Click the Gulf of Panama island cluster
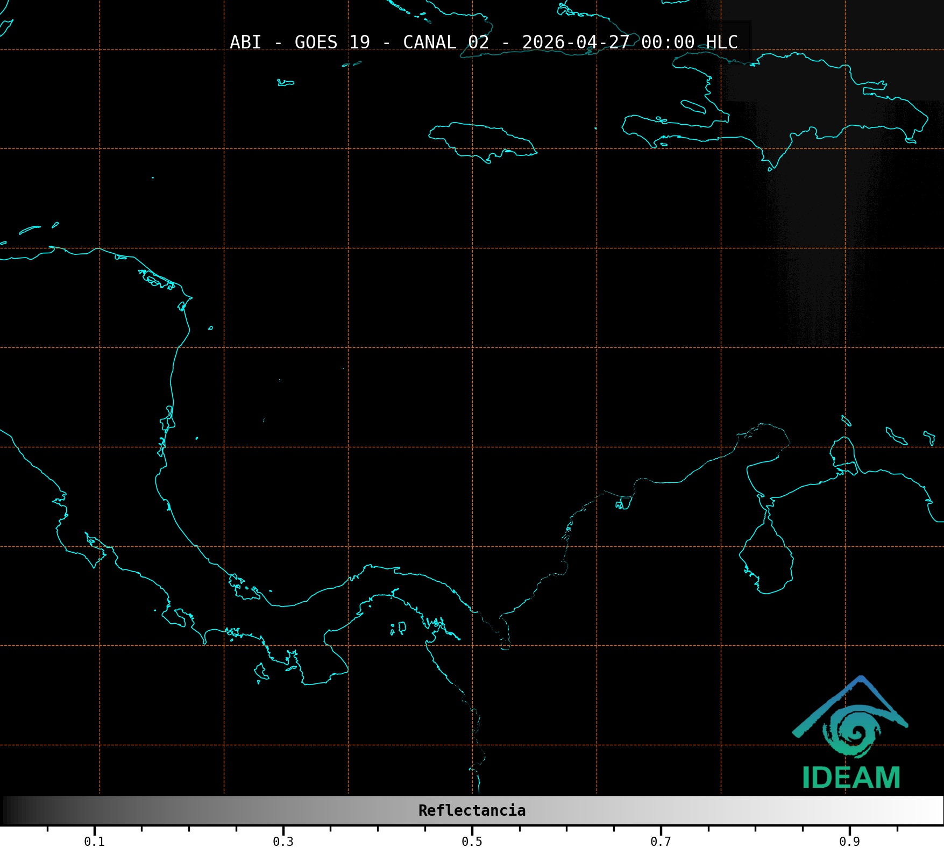The width and height of the screenshot is (944, 848). coord(399,628)
